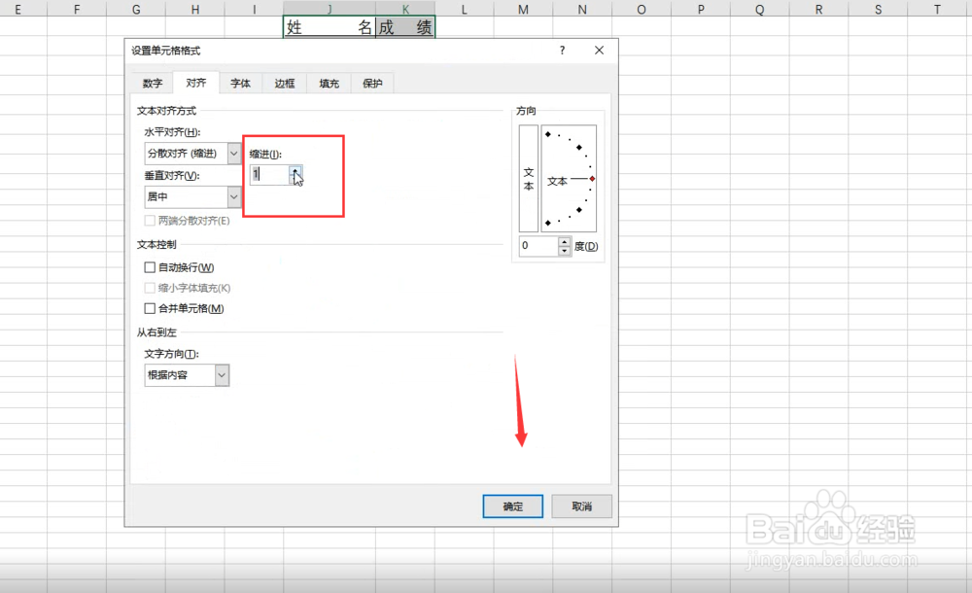Select column header P

click(x=701, y=9)
